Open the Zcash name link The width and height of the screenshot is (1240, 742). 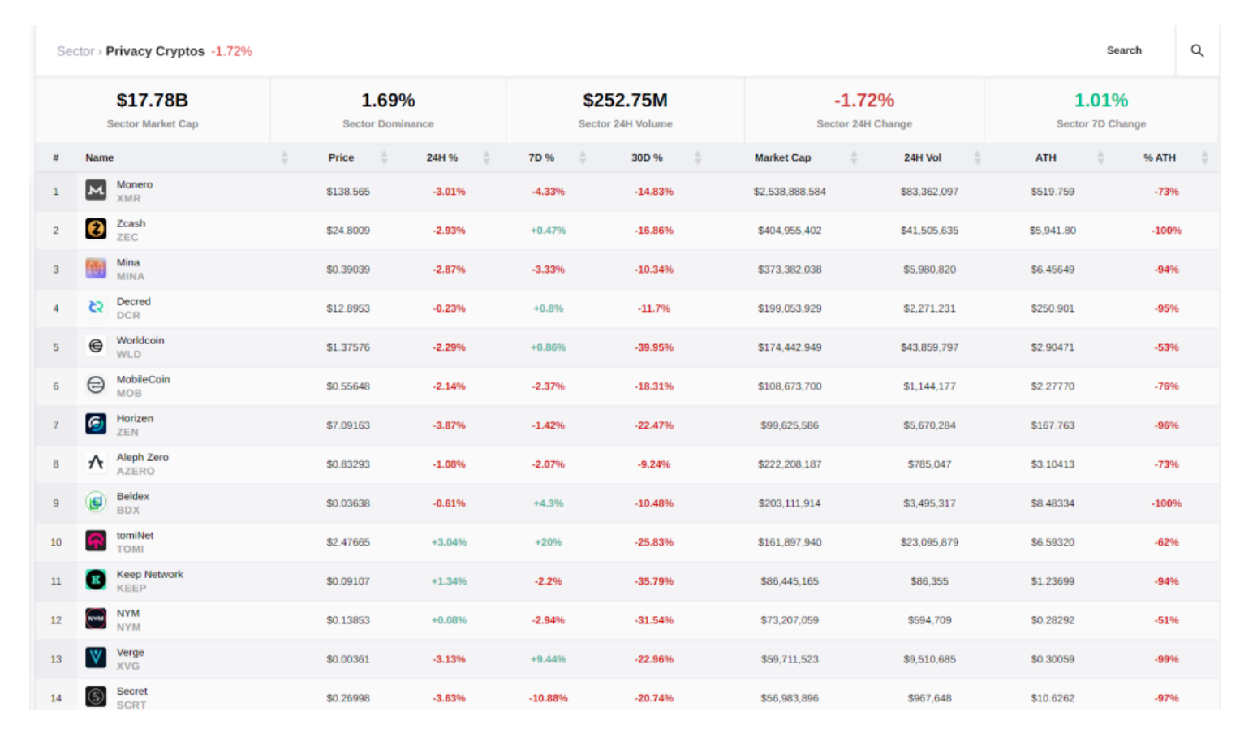coord(131,224)
